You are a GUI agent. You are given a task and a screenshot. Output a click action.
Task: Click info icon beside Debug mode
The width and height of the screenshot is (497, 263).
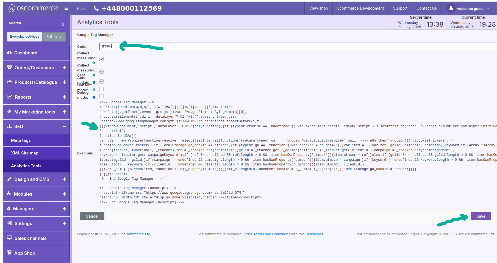[x=94, y=97]
